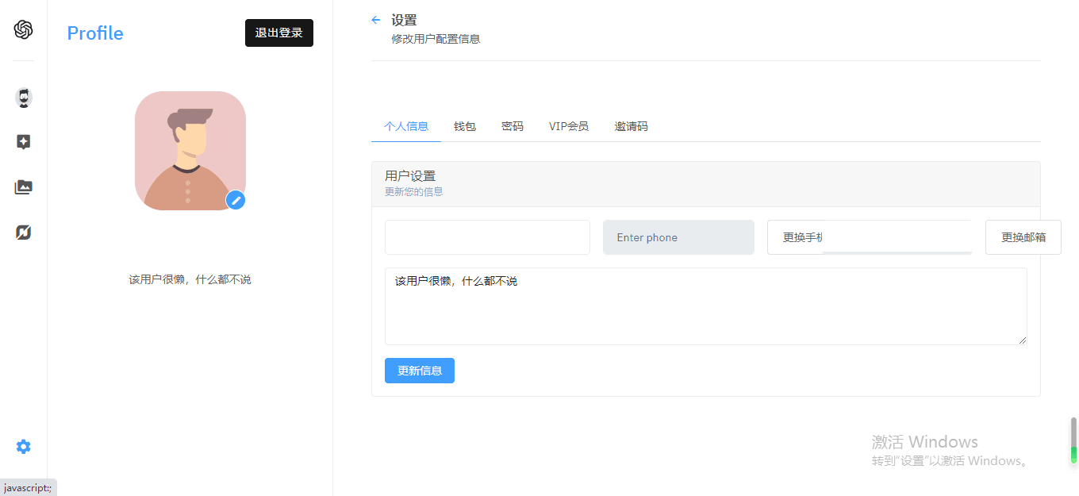Viewport: 1079px width, 496px height.
Task: Go back using the arrow beside 设置
Action: pyautogui.click(x=376, y=20)
